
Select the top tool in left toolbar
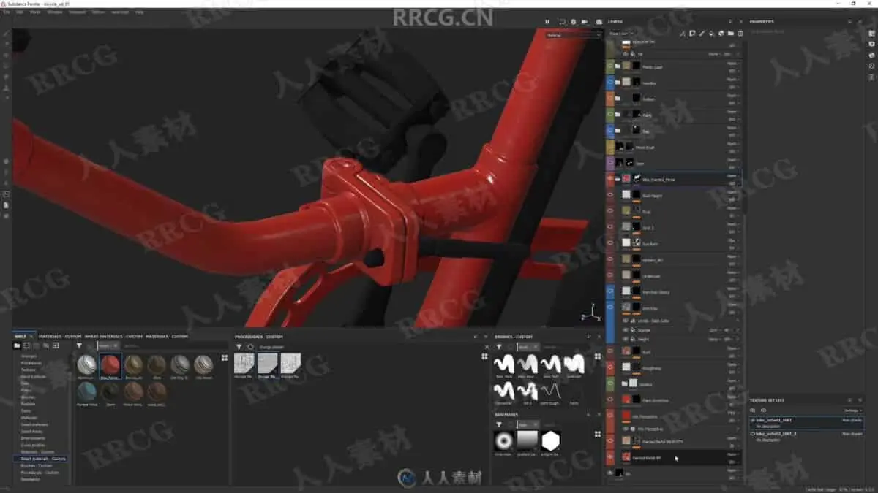(x=7, y=34)
